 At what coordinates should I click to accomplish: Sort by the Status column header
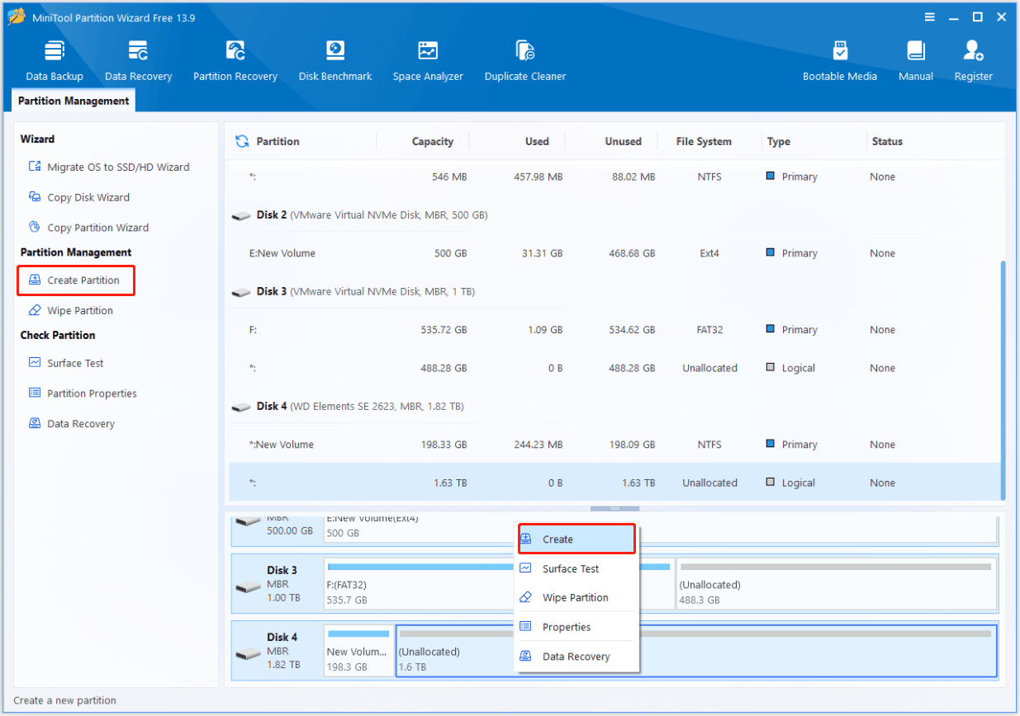tap(887, 141)
